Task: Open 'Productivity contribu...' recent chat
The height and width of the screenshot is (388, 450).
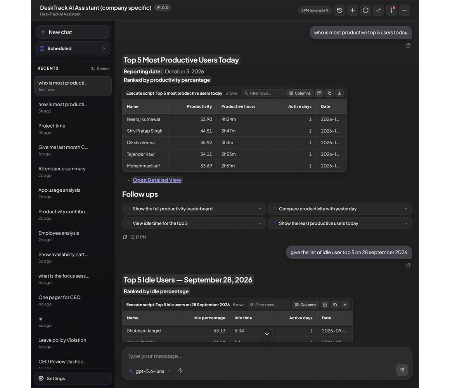Action: click(73, 215)
